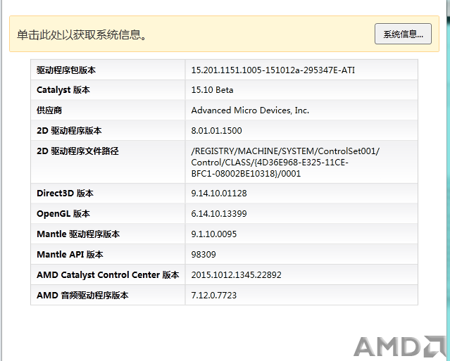Screen dimensions: 450x361
Task: Select the 2D 驱动程序文件路径 label
Action: point(77,151)
